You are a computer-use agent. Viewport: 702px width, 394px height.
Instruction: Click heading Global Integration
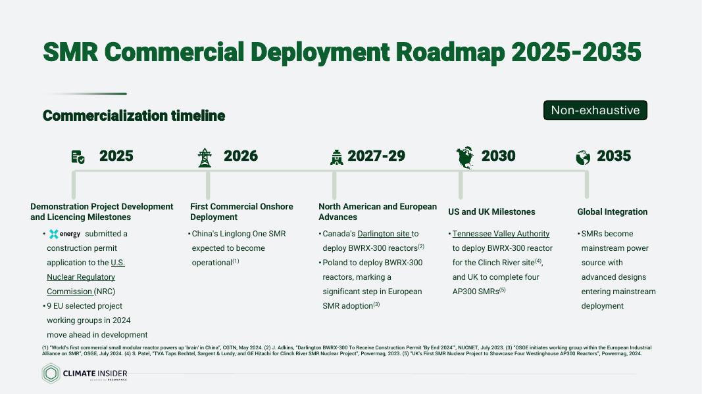click(x=612, y=211)
